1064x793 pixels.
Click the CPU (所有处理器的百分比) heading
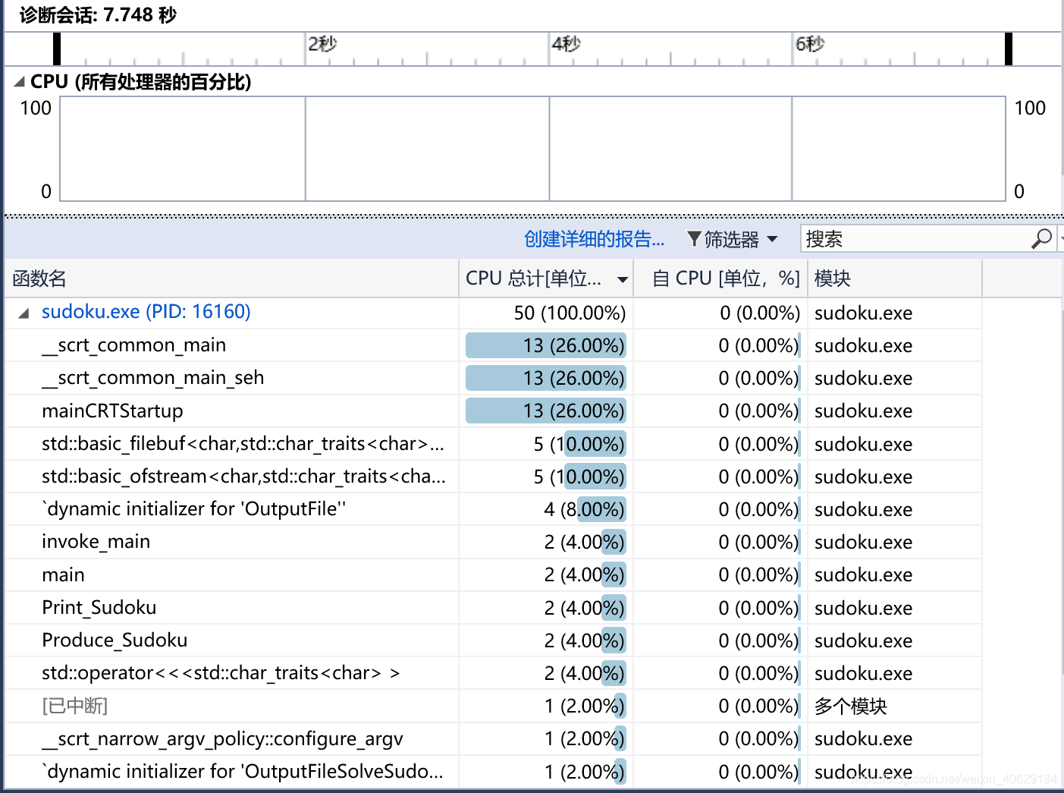(140, 82)
